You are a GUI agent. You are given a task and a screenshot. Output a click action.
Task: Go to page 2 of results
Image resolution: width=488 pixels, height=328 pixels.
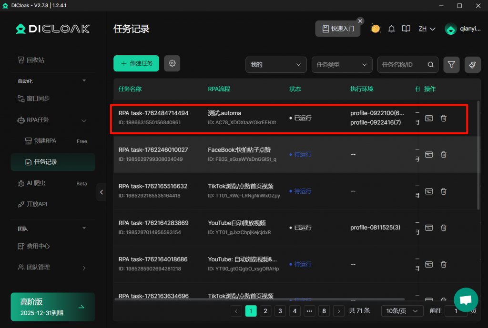265,311
